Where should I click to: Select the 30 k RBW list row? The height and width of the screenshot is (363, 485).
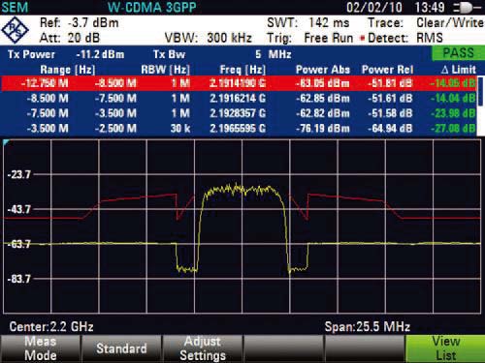point(239,129)
